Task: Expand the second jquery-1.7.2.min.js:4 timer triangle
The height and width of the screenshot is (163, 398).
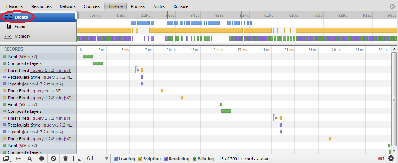Action: 276,118
